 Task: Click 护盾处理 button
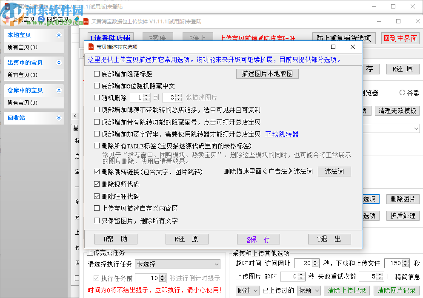[x=403, y=216]
